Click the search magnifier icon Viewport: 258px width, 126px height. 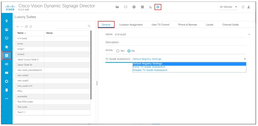[x=89, y=26]
